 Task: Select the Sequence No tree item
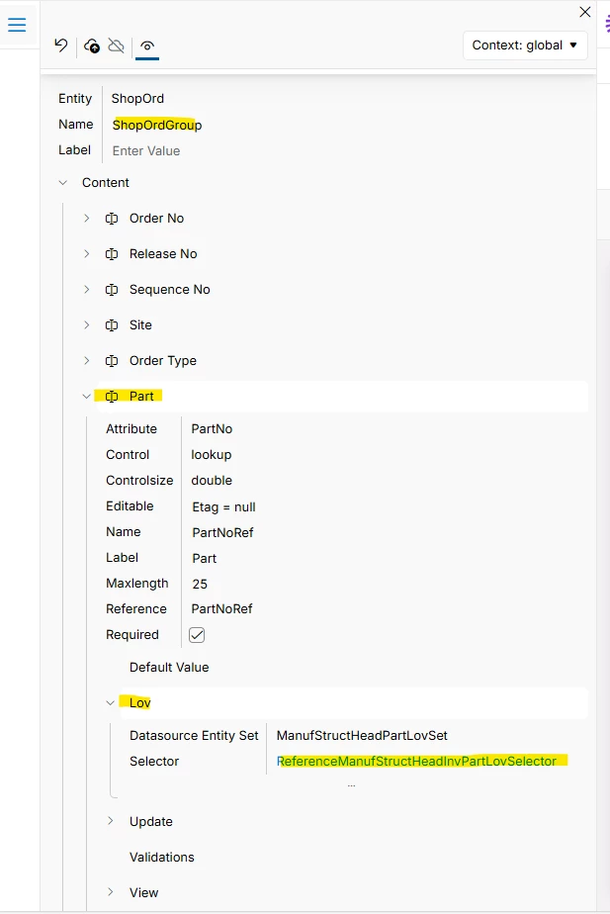(x=169, y=290)
